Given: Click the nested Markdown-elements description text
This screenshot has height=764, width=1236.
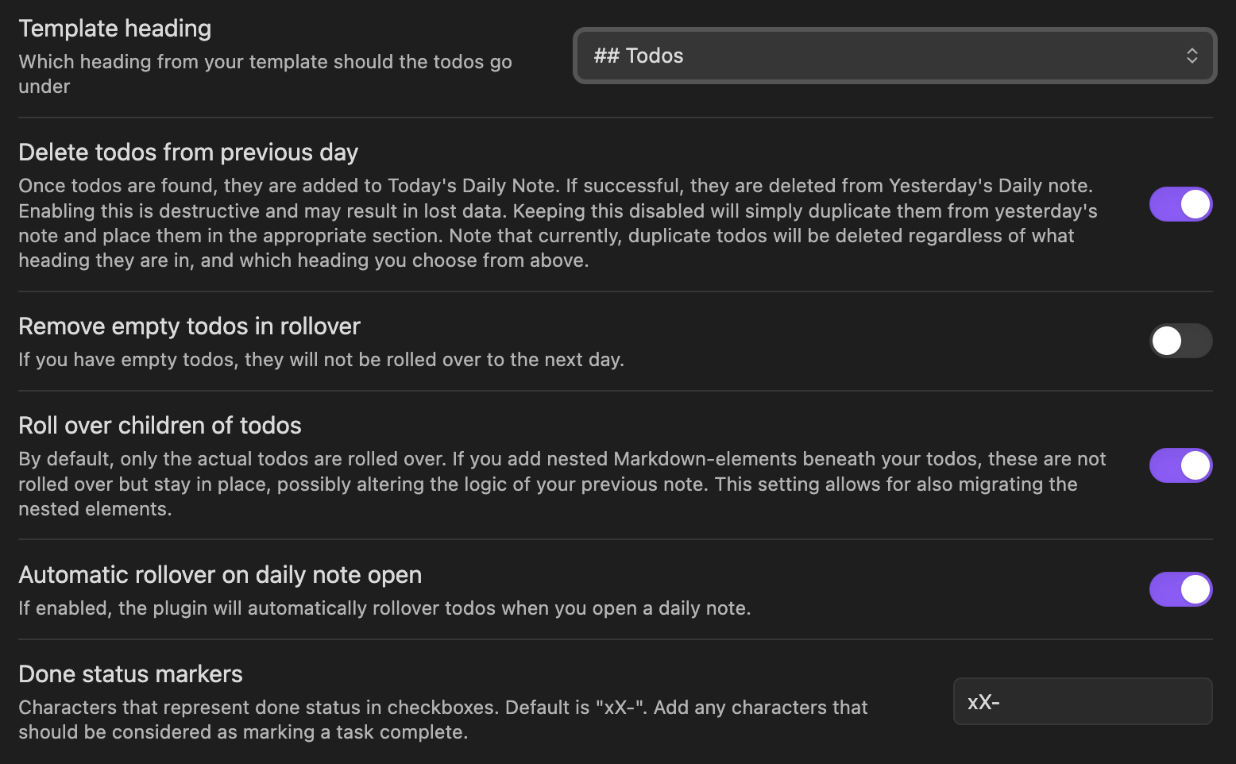Looking at the screenshot, I should (562, 484).
